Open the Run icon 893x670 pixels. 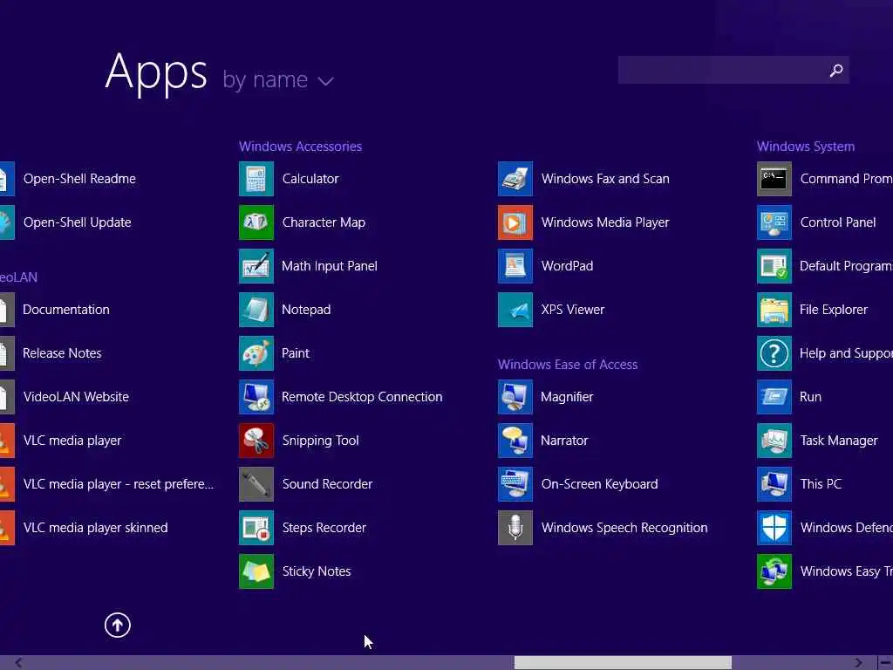774,397
